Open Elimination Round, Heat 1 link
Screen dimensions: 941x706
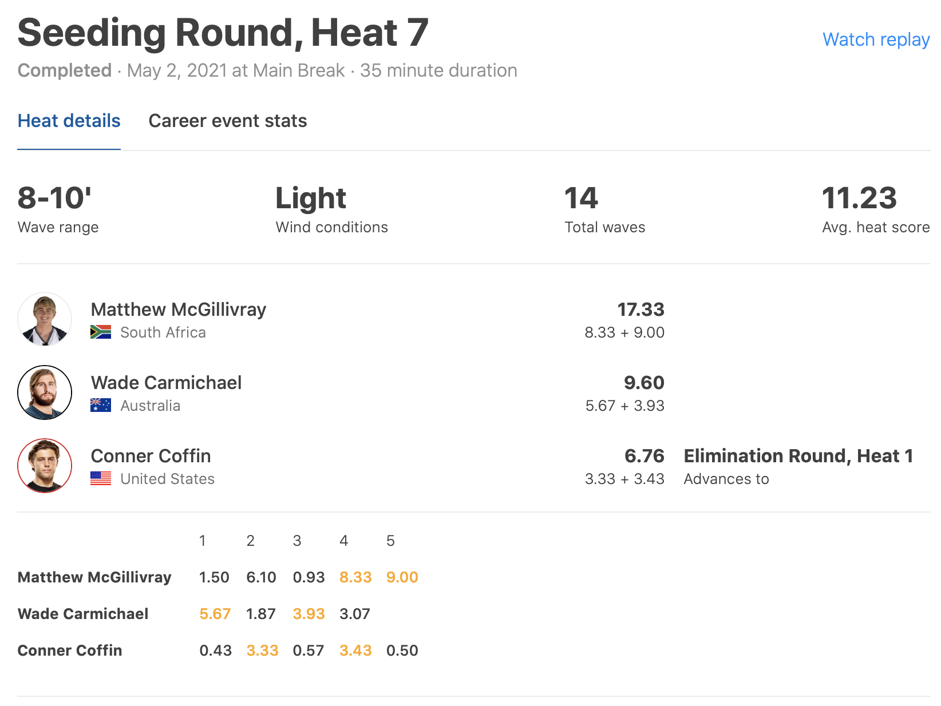(x=798, y=456)
